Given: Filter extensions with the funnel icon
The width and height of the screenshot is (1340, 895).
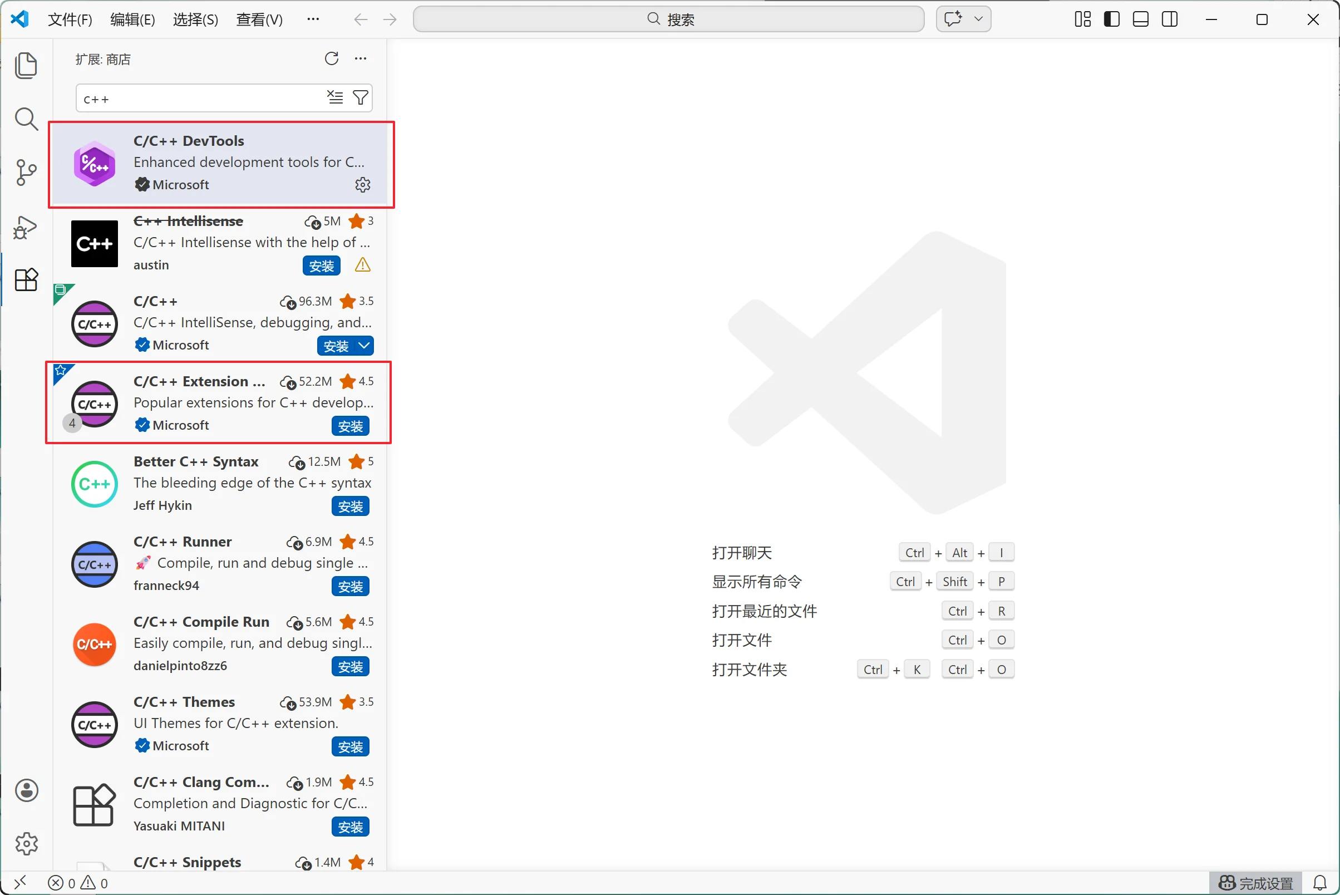Looking at the screenshot, I should (x=361, y=97).
